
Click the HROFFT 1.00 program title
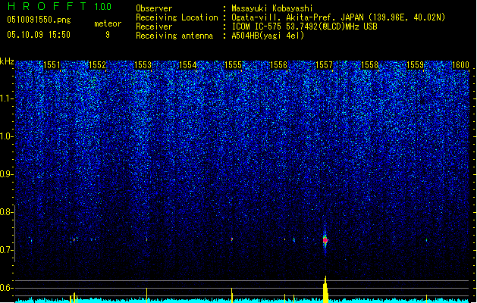[59, 6]
